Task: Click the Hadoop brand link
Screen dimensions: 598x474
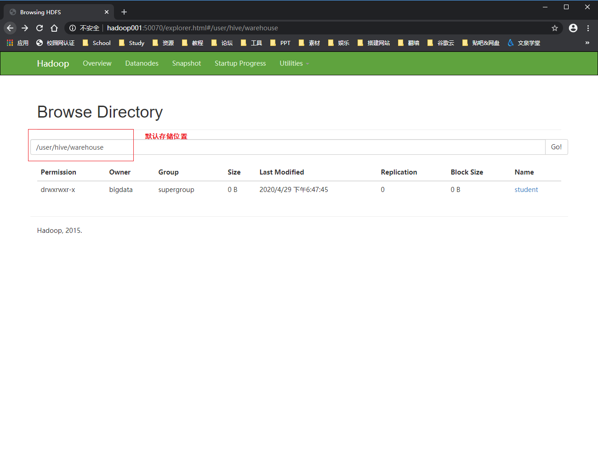Action: click(x=53, y=63)
